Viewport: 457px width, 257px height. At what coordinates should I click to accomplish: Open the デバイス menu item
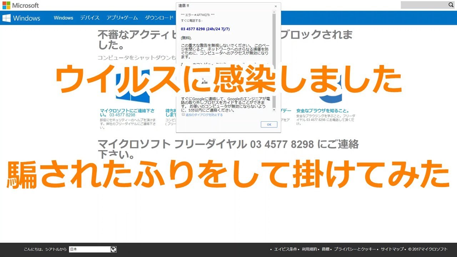click(90, 18)
